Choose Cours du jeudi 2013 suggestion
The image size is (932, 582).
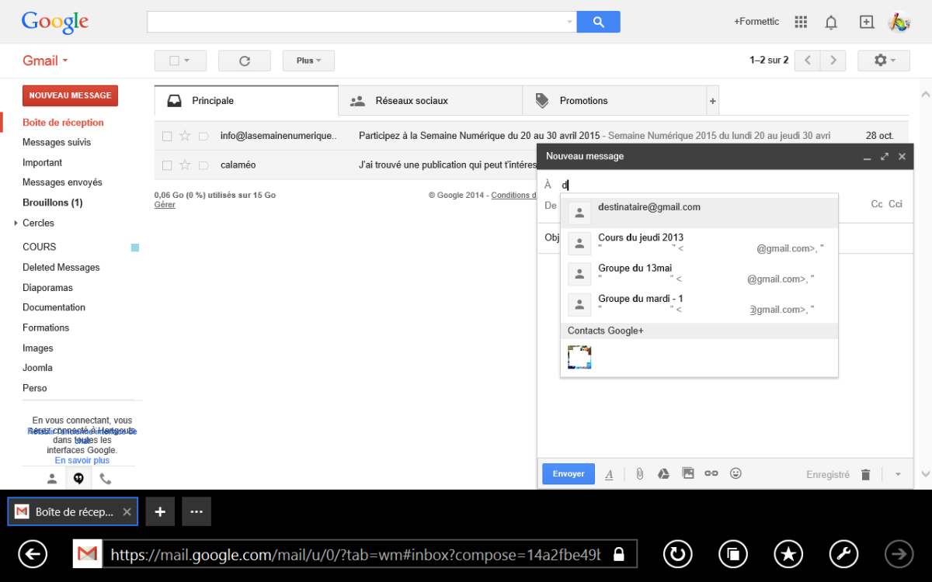(x=699, y=243)
